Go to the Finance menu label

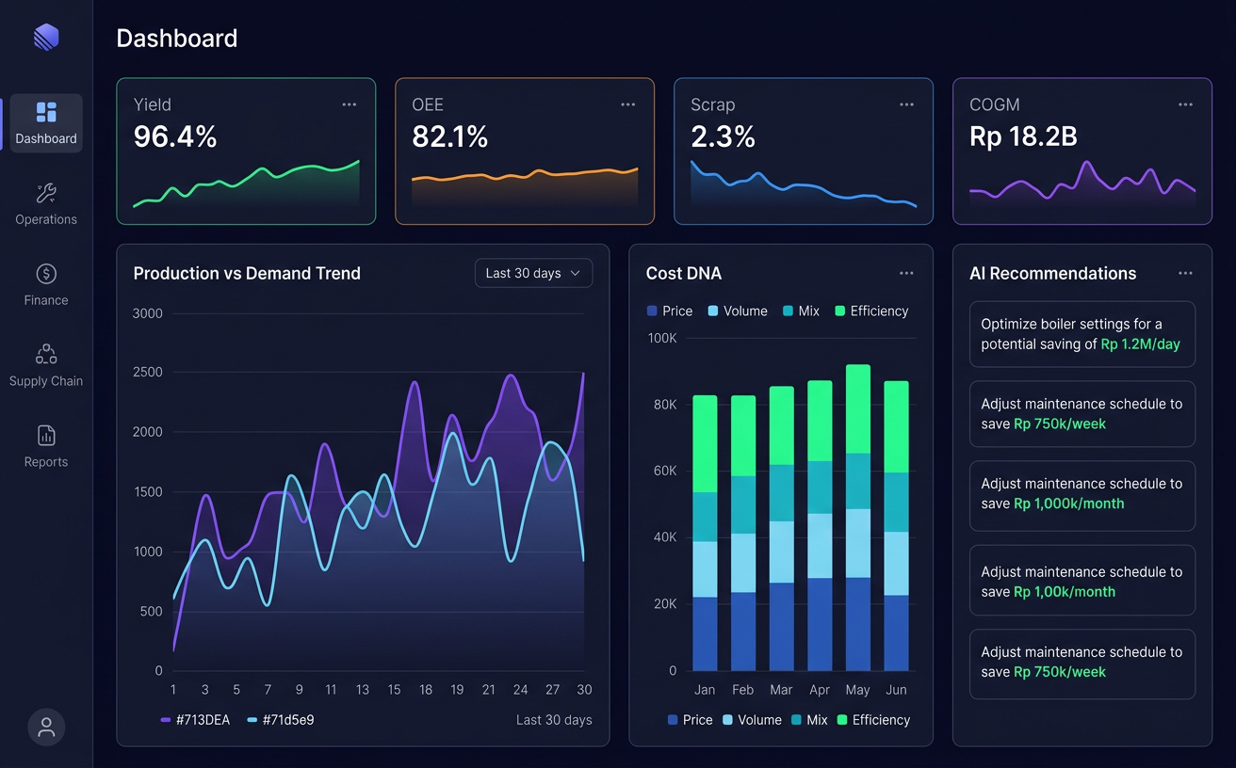click(x=46, y=300)
